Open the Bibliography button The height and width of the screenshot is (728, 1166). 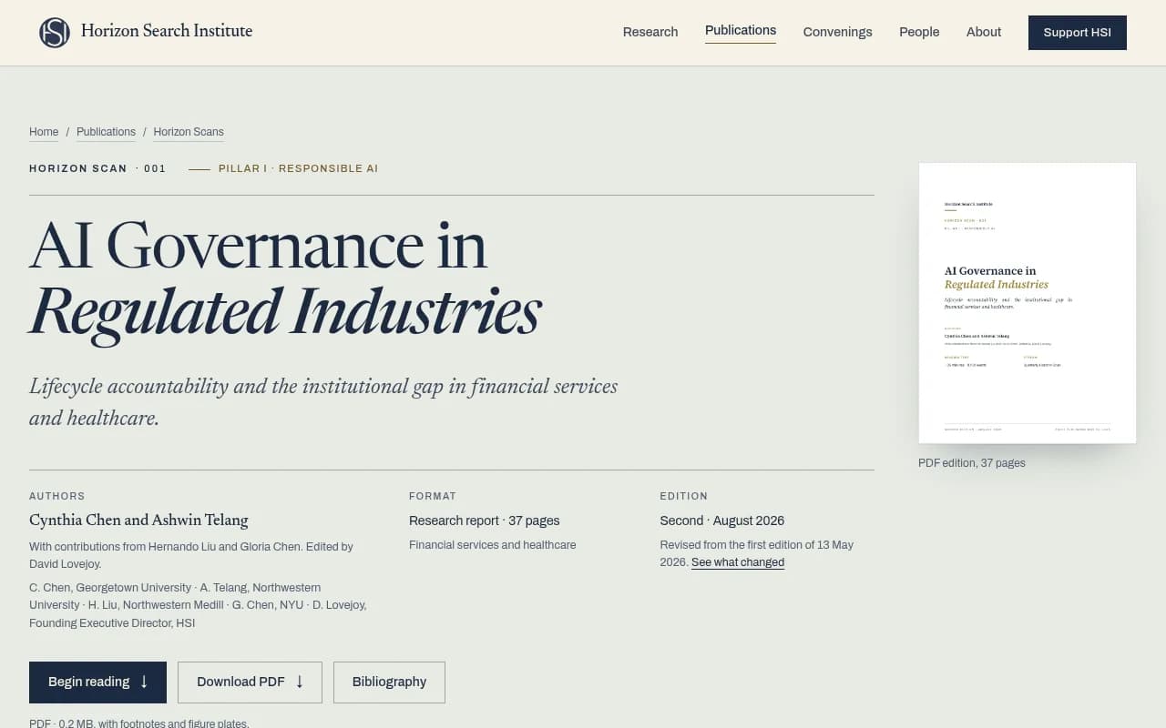pos(389,682)
